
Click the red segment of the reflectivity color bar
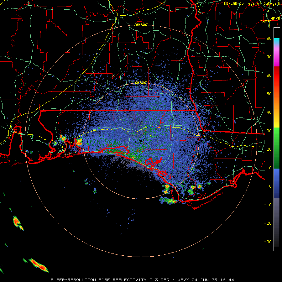pos(277,76)
